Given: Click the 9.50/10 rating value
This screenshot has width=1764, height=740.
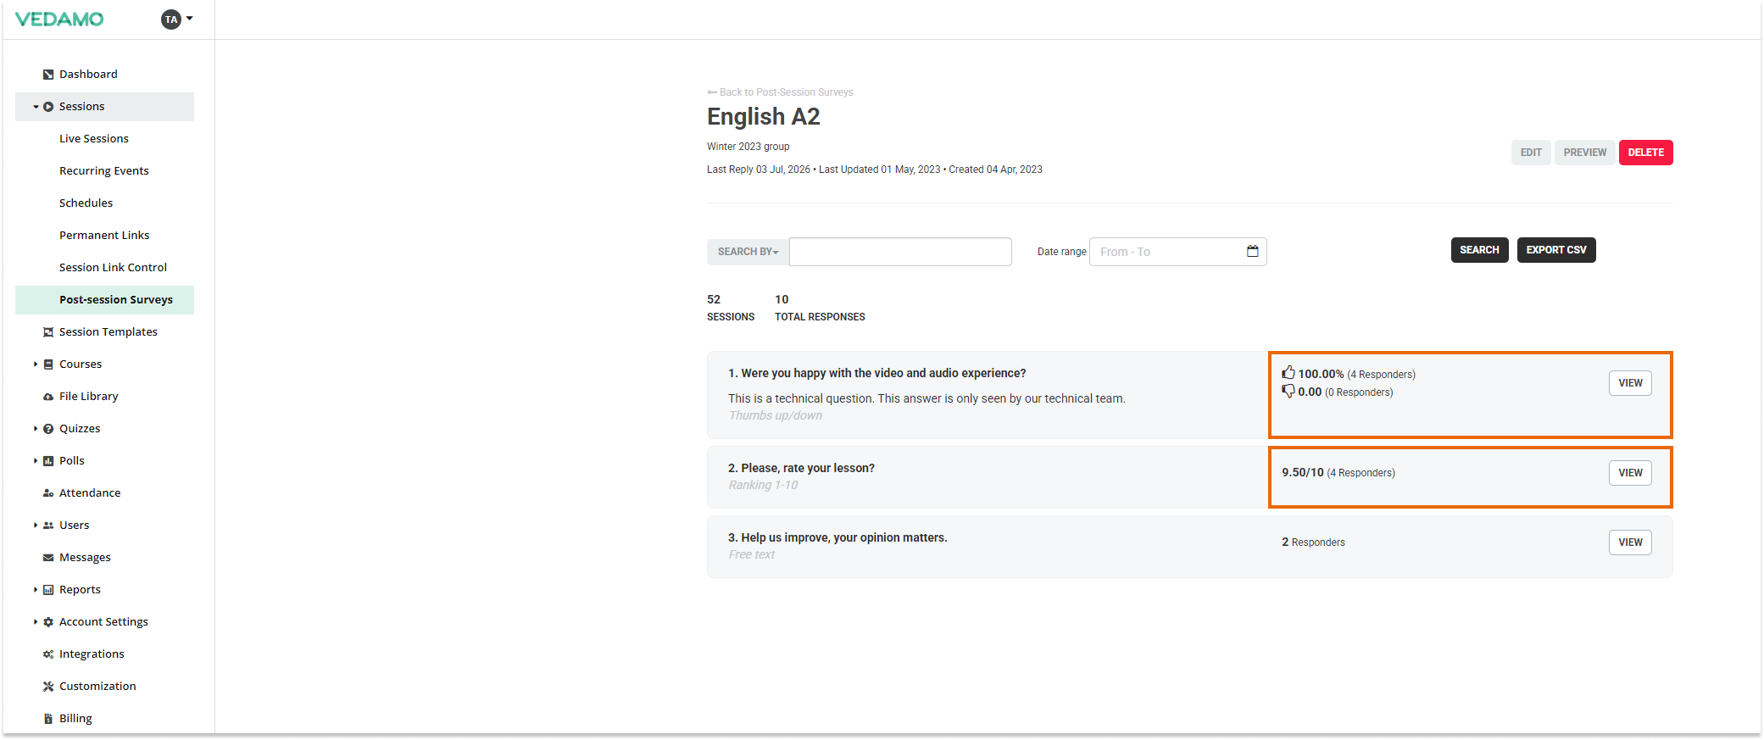Looking at the screenshot, I should 1303,473.
